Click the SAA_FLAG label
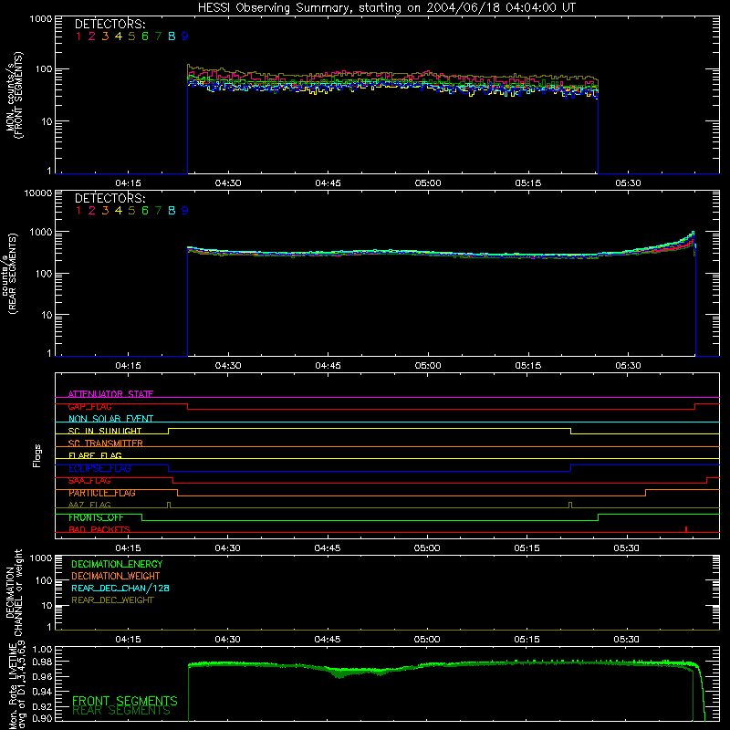Viewport: 730px width, 730px height. [89, 481]
